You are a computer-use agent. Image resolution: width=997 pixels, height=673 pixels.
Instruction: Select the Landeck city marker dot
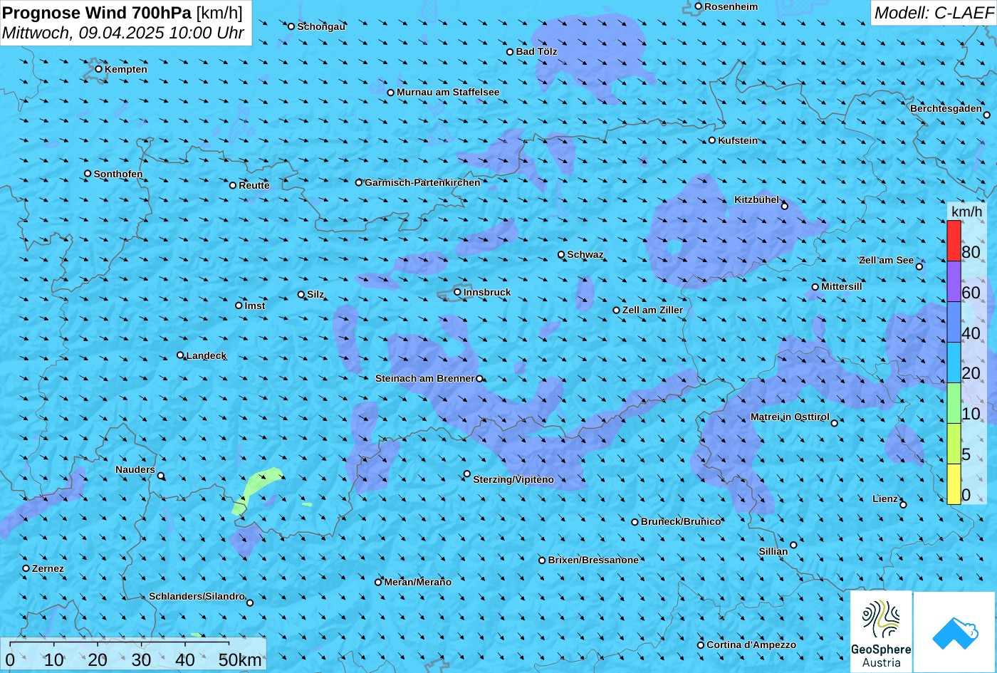(x=180, y=355)
